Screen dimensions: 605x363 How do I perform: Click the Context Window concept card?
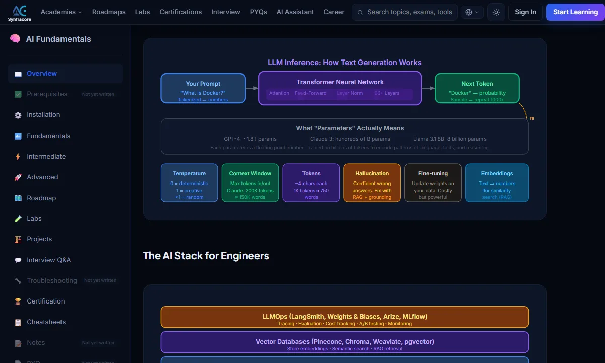pyautogui.click(x=250, y=183)
